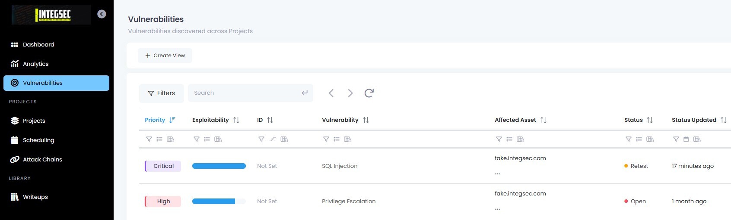Click the table icon under Affected Asset column
Screen dimensions: 731x220
(x=521, y=139)
